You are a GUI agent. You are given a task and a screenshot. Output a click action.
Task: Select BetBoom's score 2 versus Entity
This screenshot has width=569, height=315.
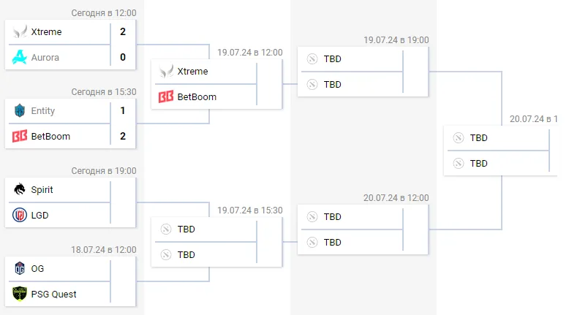point(123,136)
